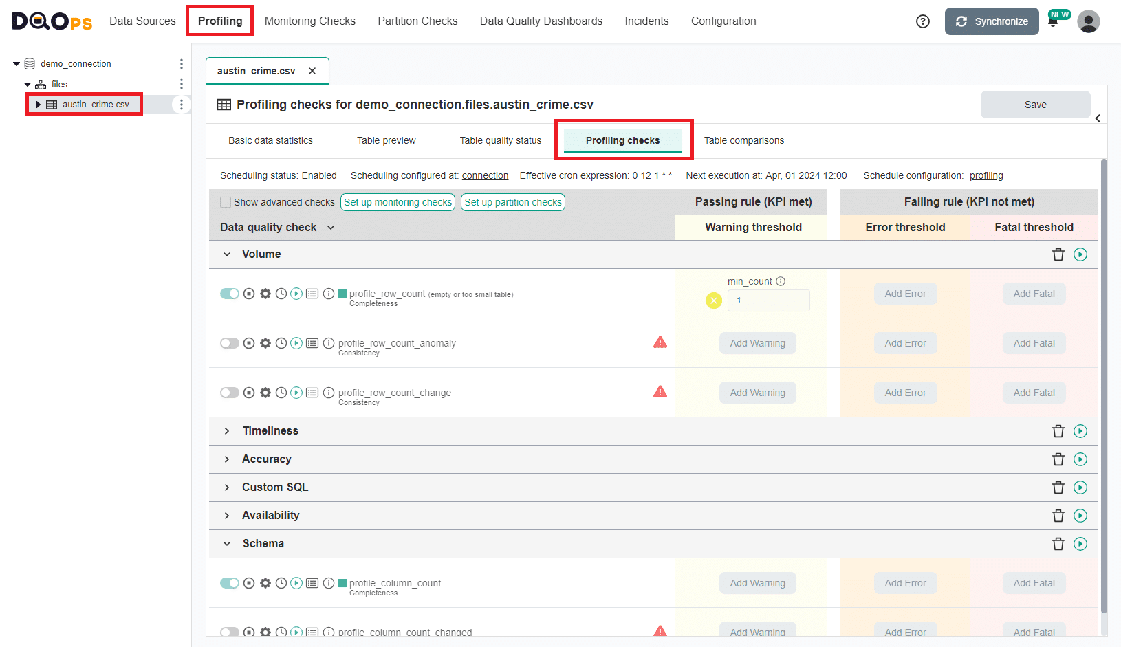The image size is (1121, 647).
Task: Edit the min_count threshold value
Action: pyautogui.click(x=768, y=300)
